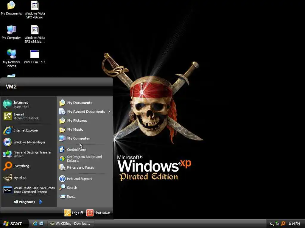Select WinCDEmu-4.1 installer desktop icon
This screenshot has height=228, width=305.
35,57
